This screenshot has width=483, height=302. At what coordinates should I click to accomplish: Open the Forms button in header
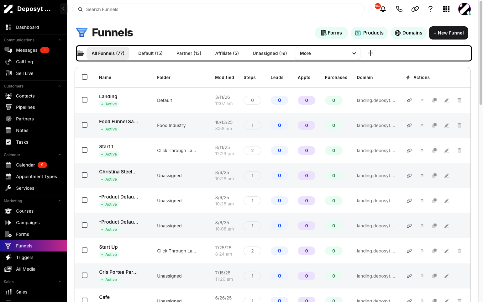[331, 33]
